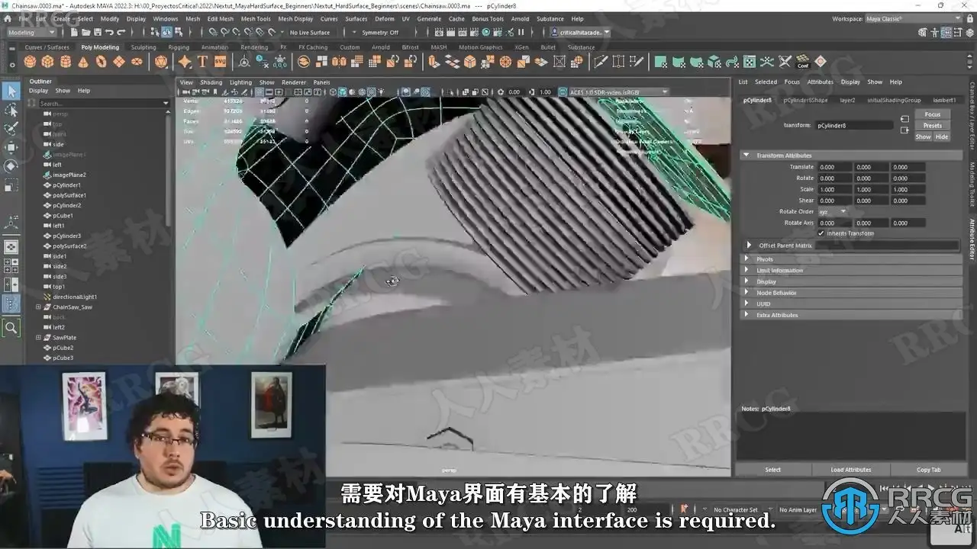
Task: Create a polygon cone from the shelf
Action: (82, 62)
